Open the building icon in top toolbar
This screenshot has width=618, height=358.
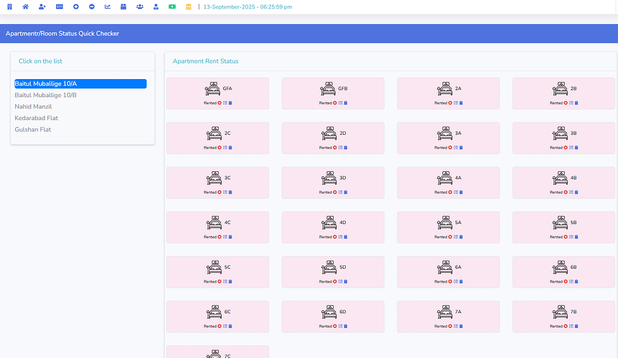pyautogui.click(x=10, y=7)
